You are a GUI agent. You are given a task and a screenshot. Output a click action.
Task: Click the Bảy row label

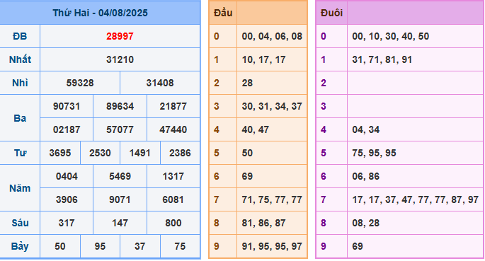pos(20,246)
